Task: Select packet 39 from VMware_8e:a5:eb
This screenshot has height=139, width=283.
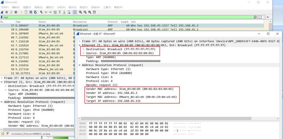Action: click(x=37, y=33)
